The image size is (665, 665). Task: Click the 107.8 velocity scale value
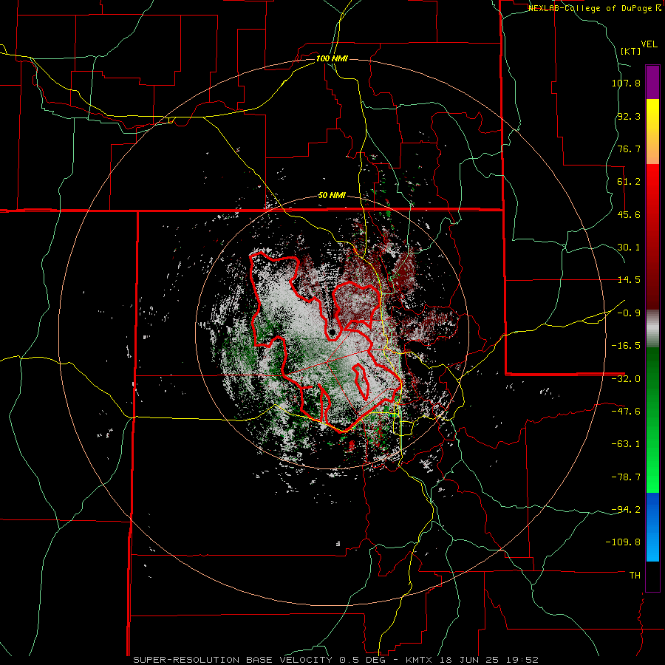click(626, 83)
